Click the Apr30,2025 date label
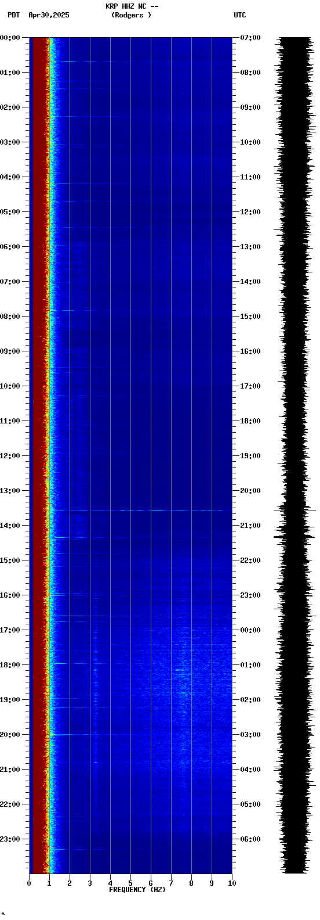This screenshot has height=920, width=320. [49, 15]
